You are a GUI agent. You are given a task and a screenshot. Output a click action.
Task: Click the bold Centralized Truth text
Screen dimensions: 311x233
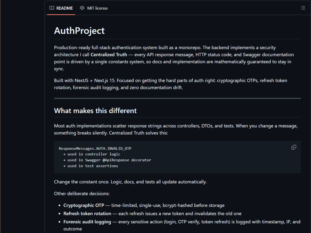pos(109,55)
